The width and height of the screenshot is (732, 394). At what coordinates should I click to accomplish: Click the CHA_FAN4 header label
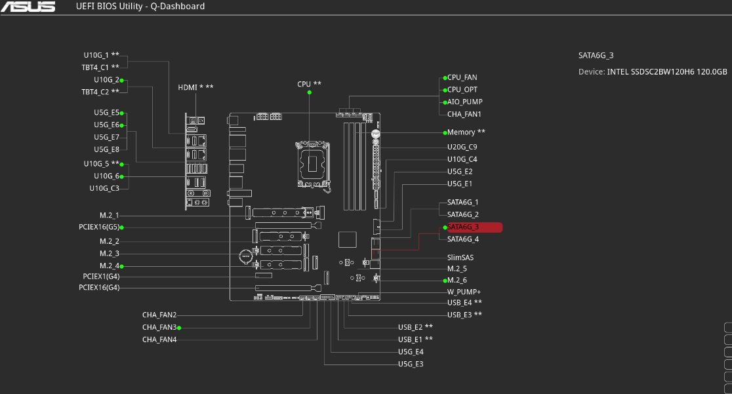[159, 340]
